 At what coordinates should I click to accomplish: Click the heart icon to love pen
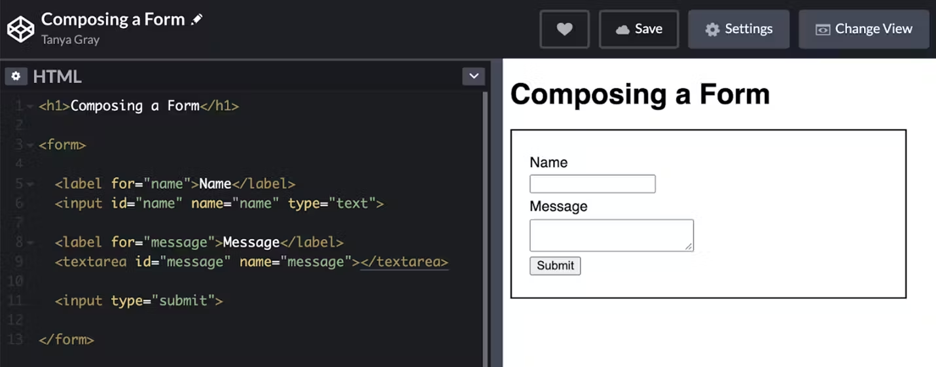pos(564,29)
